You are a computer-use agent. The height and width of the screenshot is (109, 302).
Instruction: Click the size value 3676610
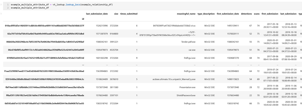pyautogui.click(x=114, y=79)
